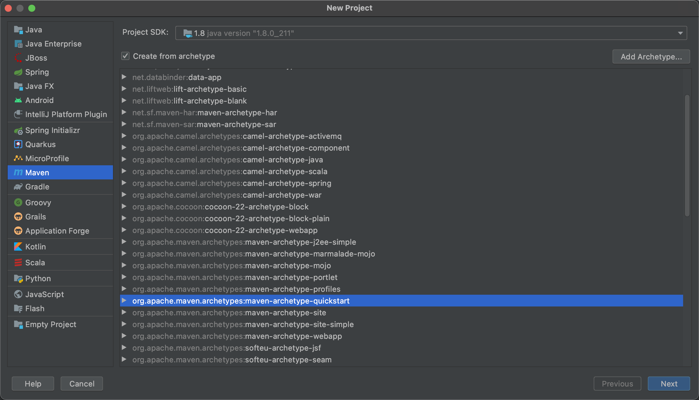Select cocoon-22-archetype-webapp archetype
The height and width of the screenshot is (400, 699).
(402, 230)
